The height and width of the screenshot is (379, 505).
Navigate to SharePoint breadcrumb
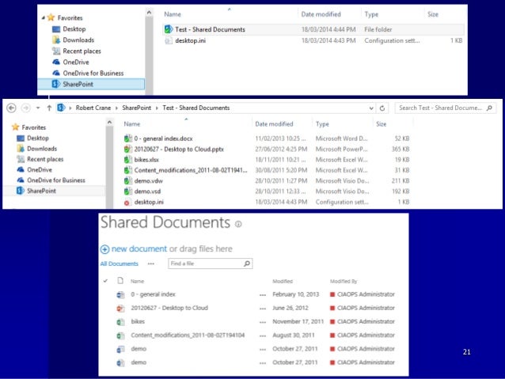pos(136,108)
